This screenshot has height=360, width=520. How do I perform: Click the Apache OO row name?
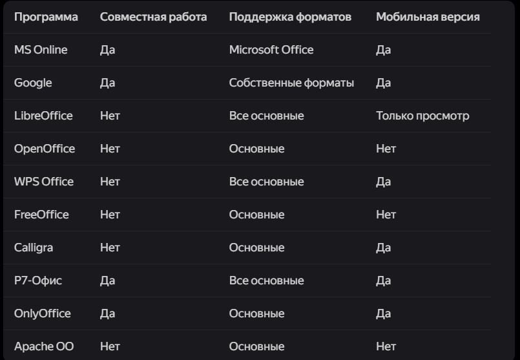click(x=44, y=346)
